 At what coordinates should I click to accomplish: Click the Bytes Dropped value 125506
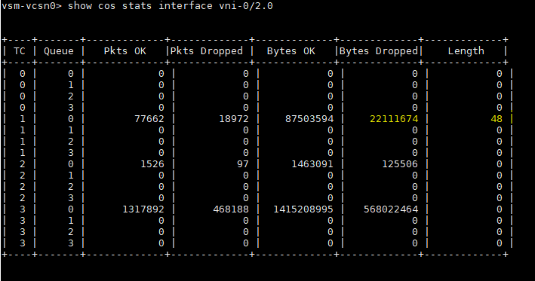400,164
